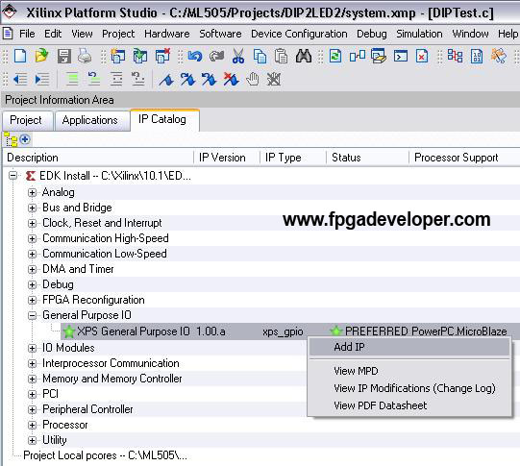Image resolution: width=520 pixels, height=466 pixels.
Task: Click the green refresh document icon
Action: click(335, 56)
